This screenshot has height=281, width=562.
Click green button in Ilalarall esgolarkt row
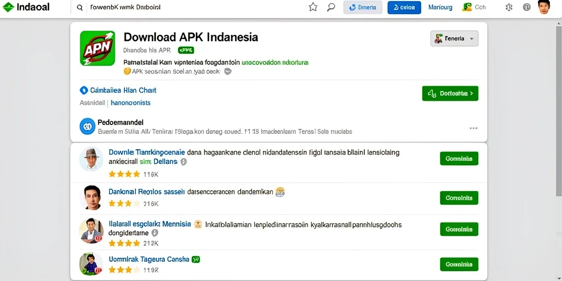coord(459,229)
